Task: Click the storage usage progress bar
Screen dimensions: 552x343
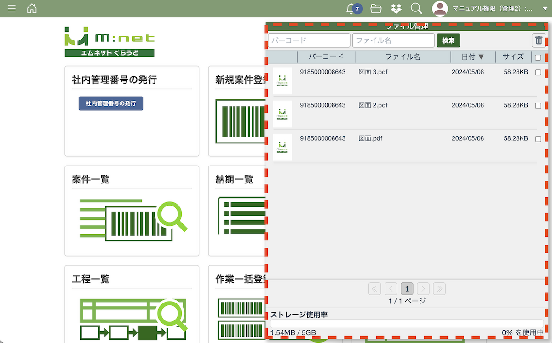Action: [x=407, y=324]
